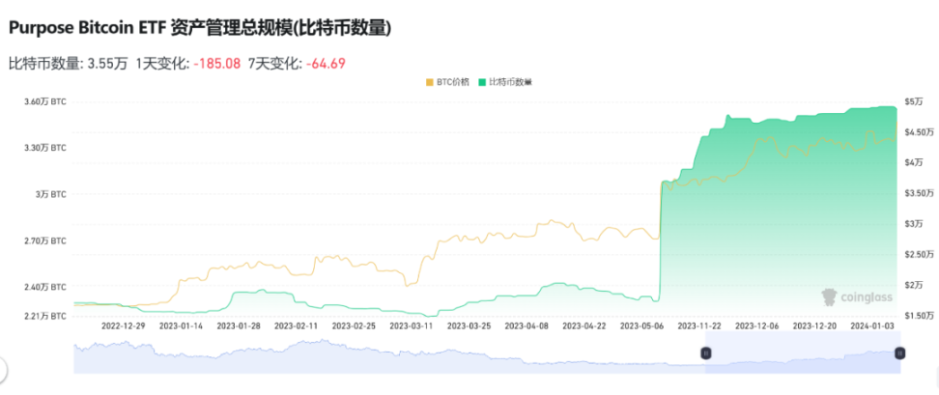Toggle the green 比特币数量 legend swatch
Viewport: 939px width, 395px height.
pyautogui.click(x=482, y=82)
